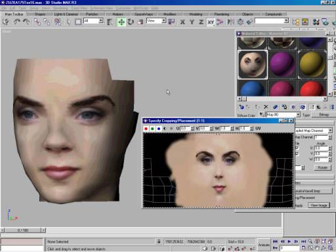Open Schematic View icon in toolbar

coord(305,22)
